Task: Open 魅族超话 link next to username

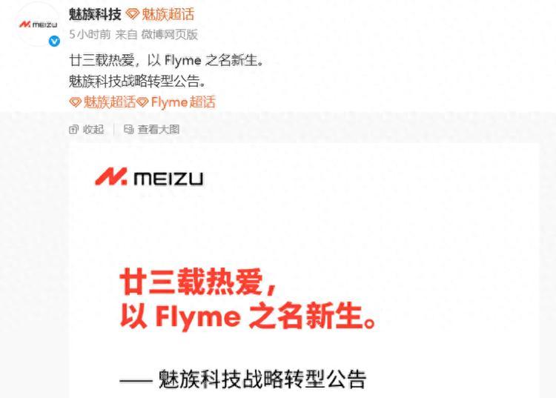Action: click(168, 15)
